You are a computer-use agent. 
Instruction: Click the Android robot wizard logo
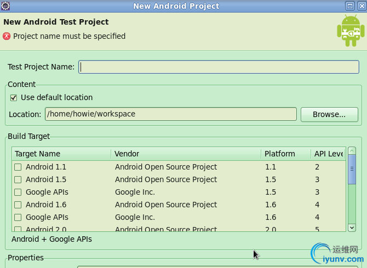(351, 31)
